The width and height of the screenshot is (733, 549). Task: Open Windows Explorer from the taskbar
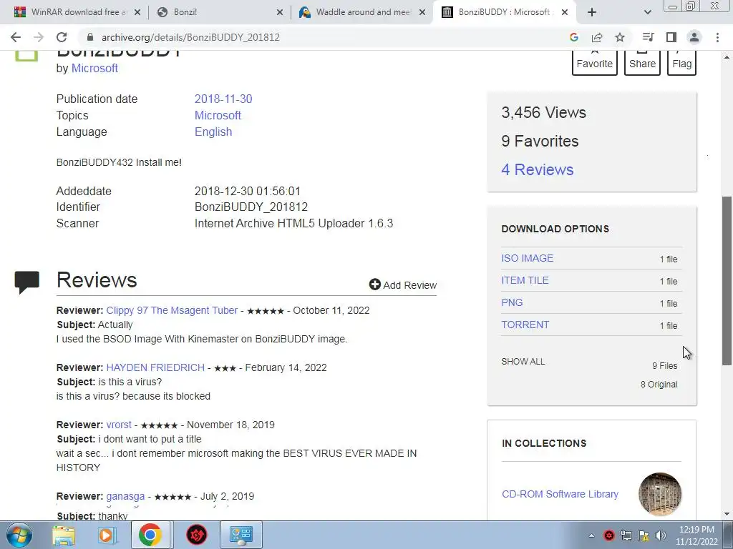(64, 535)
